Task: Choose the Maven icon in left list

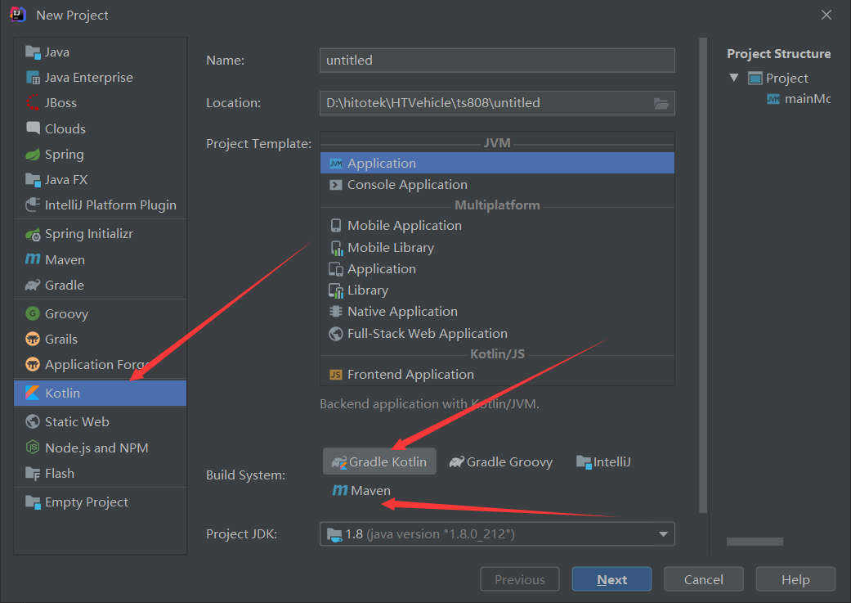Action: click(33, 259)
